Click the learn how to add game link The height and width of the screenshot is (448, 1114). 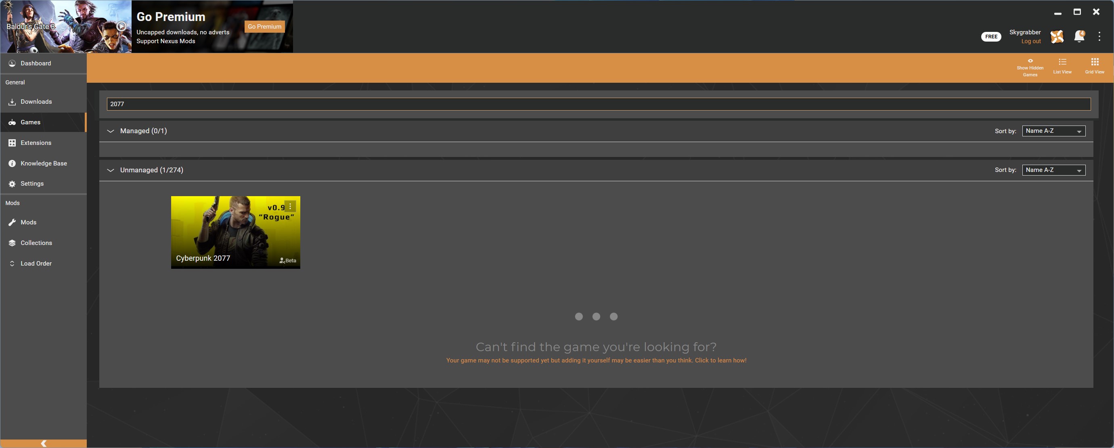coord(596,361)
